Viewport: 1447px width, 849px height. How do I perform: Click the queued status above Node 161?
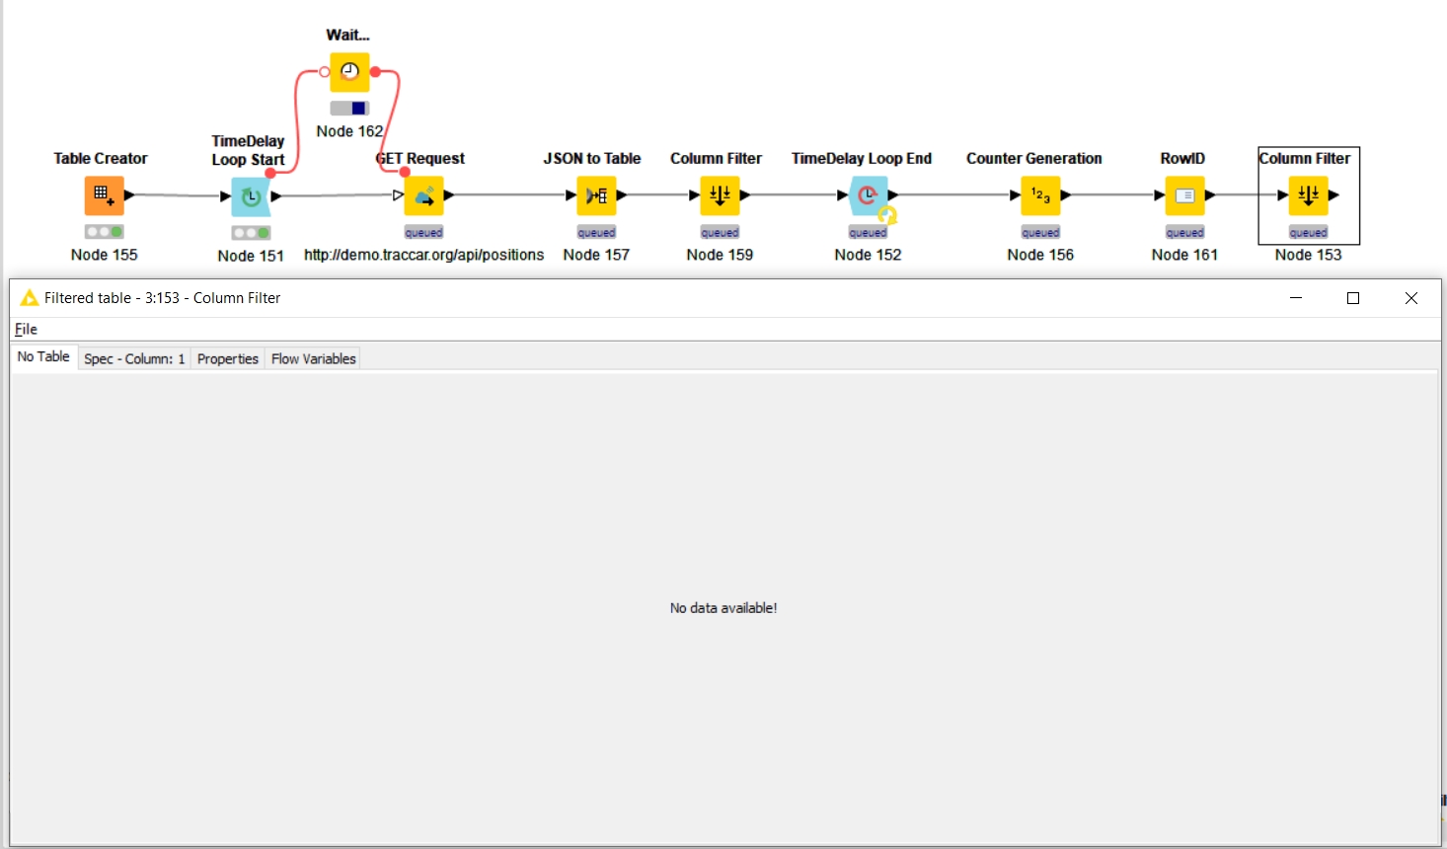[x=1184, y=233]
